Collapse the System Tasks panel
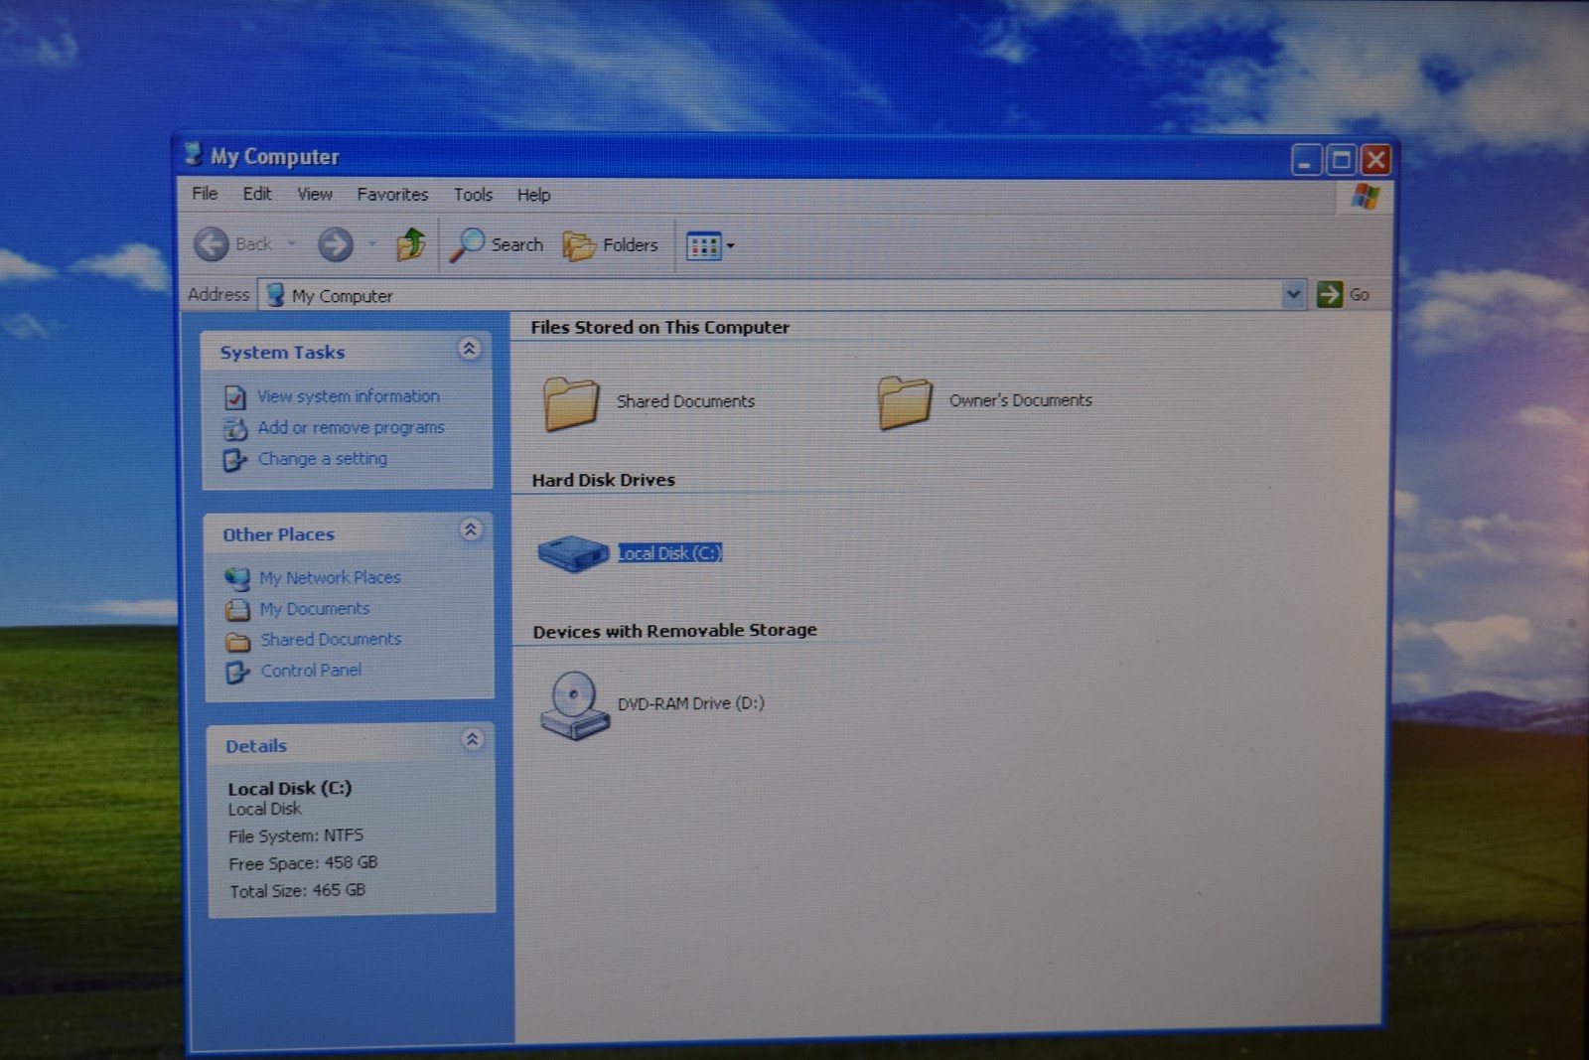1589x1060 pixels. 470,348
